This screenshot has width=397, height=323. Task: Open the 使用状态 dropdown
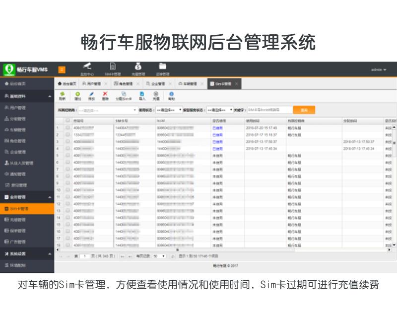coord(169,110)
